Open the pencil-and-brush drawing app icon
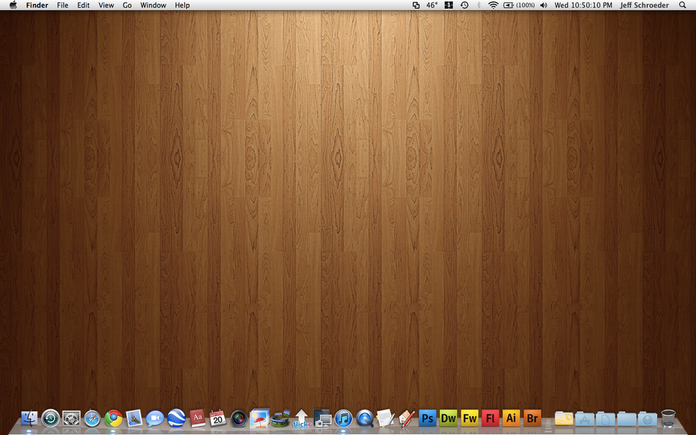Viewport: 696px width, 435px height. point(406,418)
